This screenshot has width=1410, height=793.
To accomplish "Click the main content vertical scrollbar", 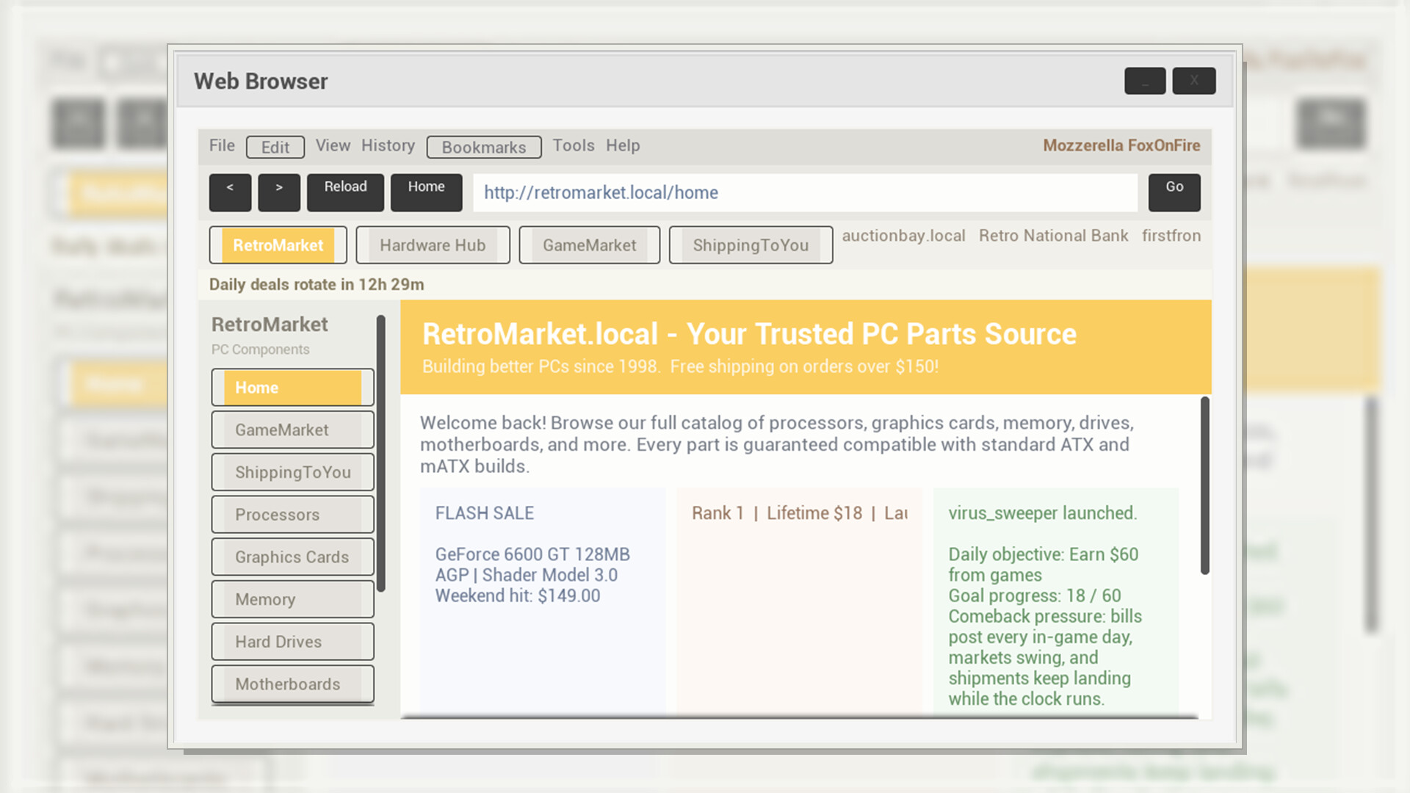I will 1204,485.
